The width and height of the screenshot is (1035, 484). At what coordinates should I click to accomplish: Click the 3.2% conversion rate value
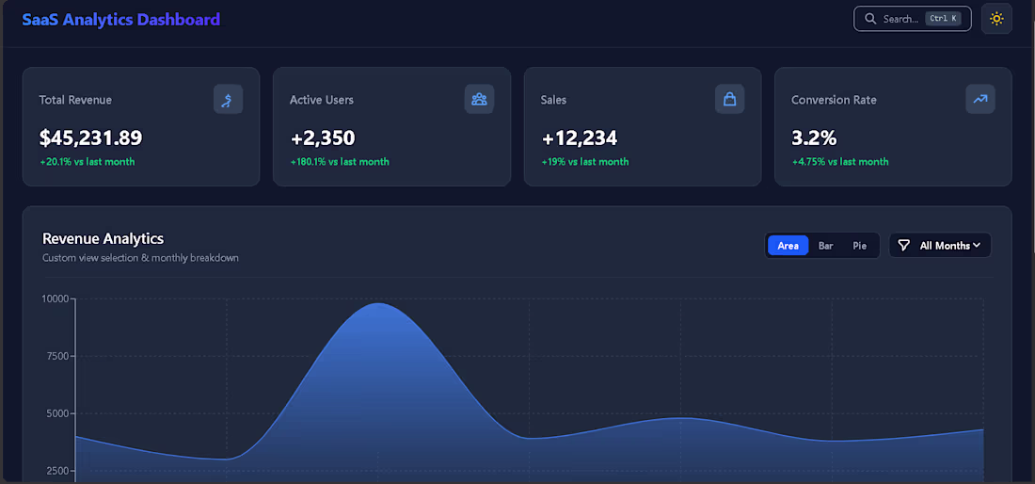coord(814,138)
